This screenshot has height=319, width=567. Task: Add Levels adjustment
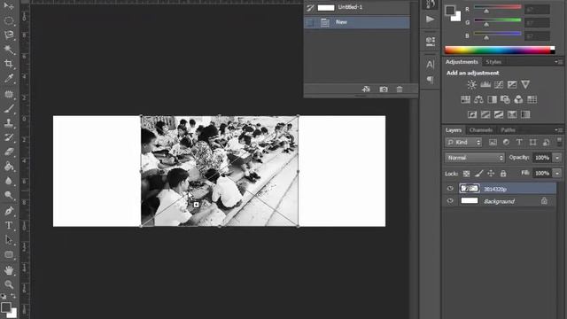pyautogui.click(x=485, y=85)
